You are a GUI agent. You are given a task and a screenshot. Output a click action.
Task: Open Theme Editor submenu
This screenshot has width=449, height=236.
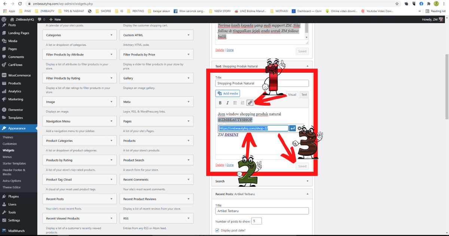[12, 187]
